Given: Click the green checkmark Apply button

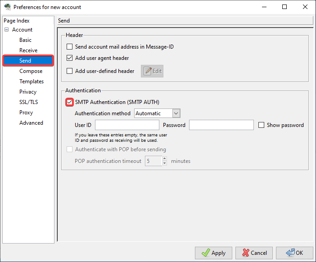Looking at the screenshot, I should (x=213, y=253).
